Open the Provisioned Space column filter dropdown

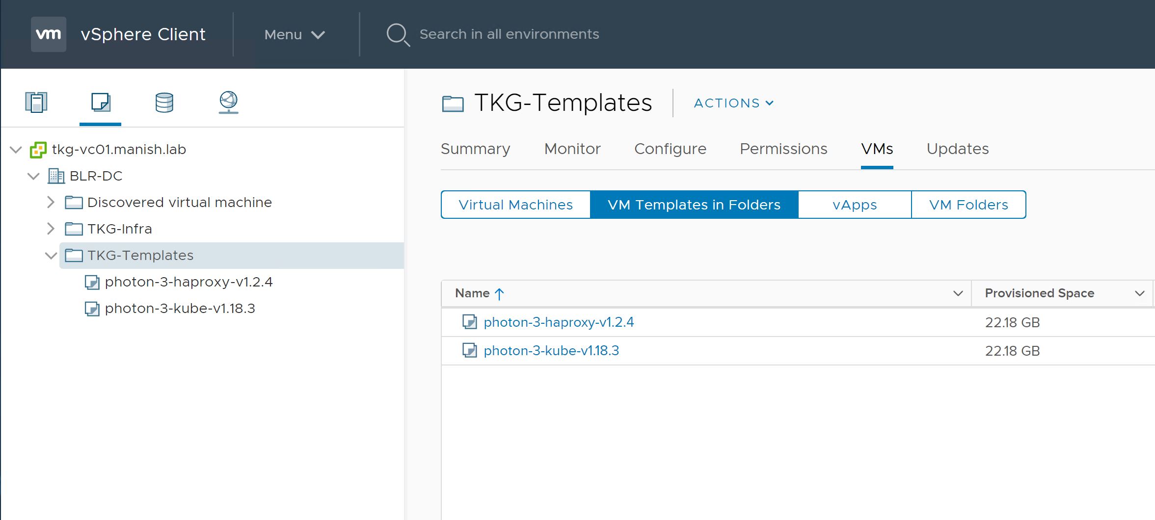tap(1139, 293)
